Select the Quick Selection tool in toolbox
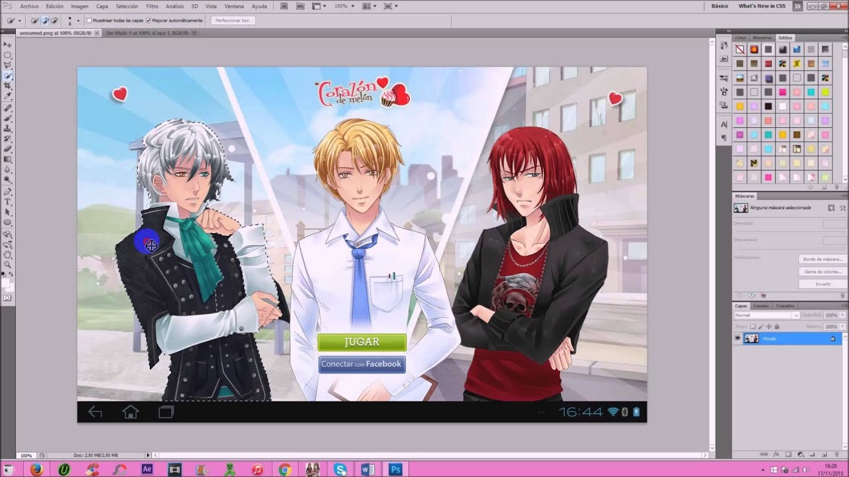 tap(8, 75)
